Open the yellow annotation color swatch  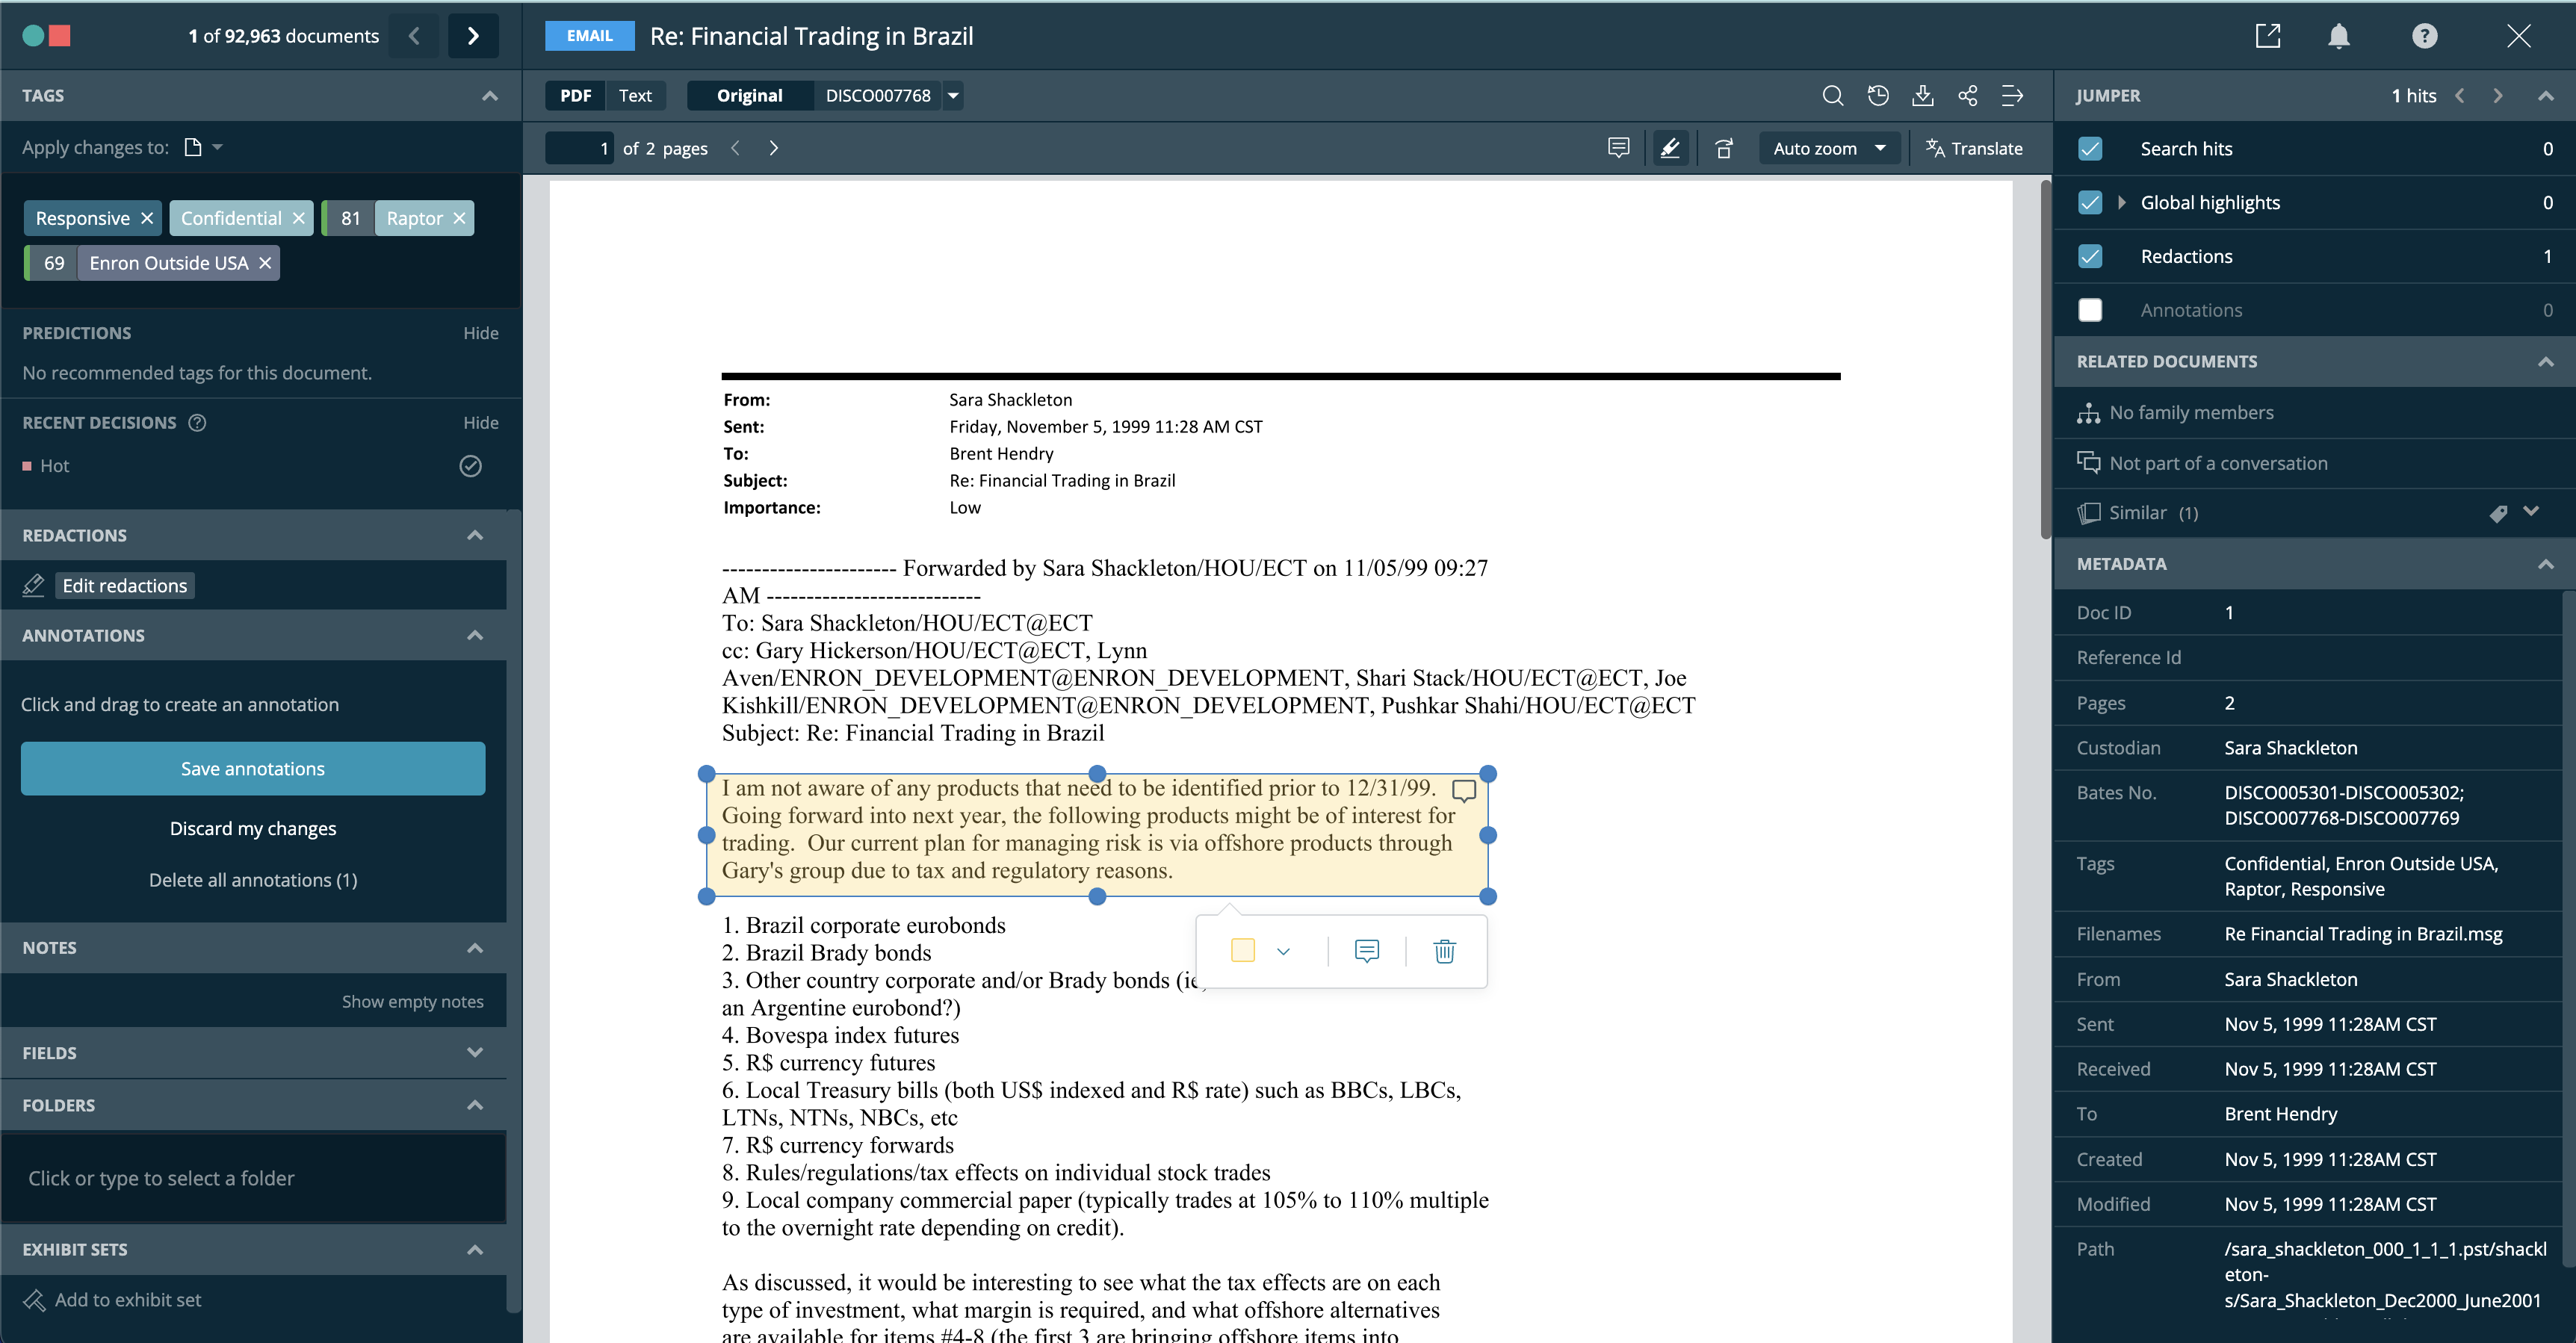coord(1242,950)
